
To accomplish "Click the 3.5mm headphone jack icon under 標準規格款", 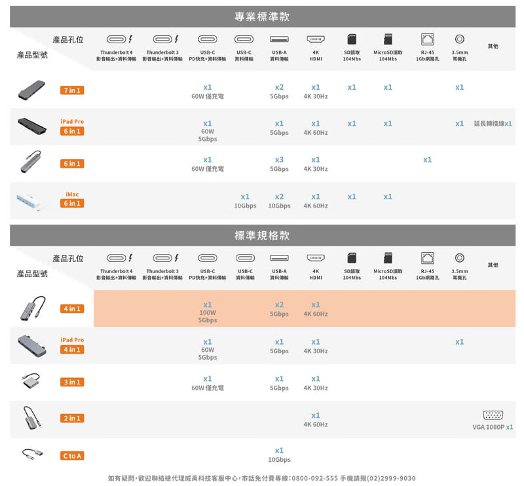I will (x=459, y=258).
